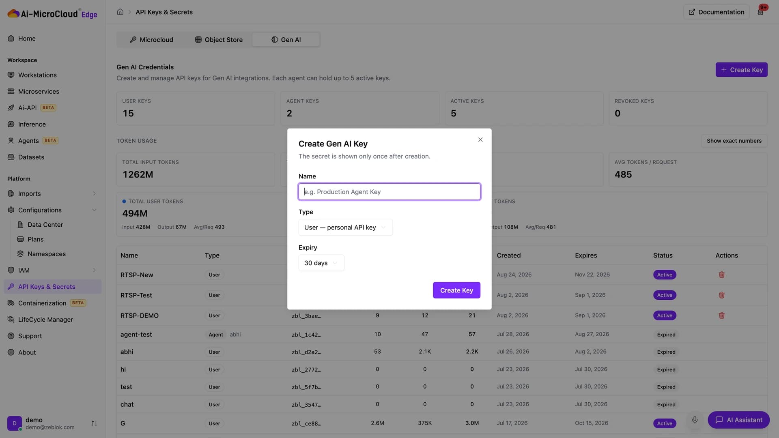The image size is (779, 438).
Task: Click Create Key button in the dialog
Action: 456,290
